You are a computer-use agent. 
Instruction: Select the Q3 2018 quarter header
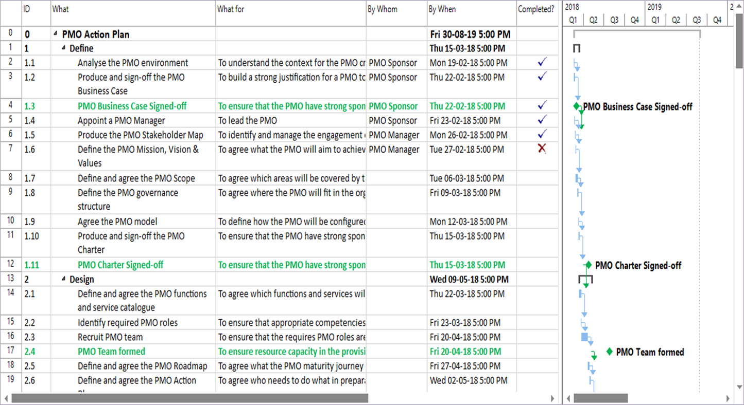tap(614, 20)
